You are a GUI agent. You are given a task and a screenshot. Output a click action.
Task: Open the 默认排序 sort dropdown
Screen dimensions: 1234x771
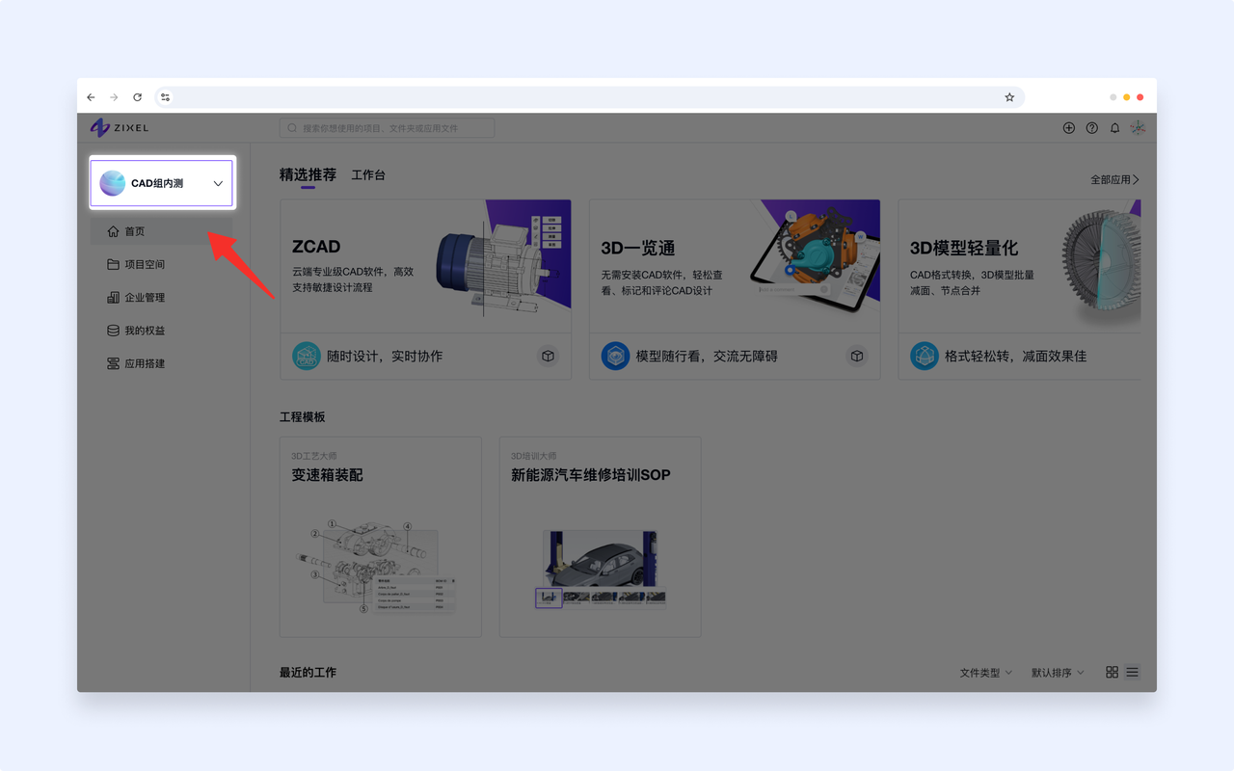click(1058, 673)
